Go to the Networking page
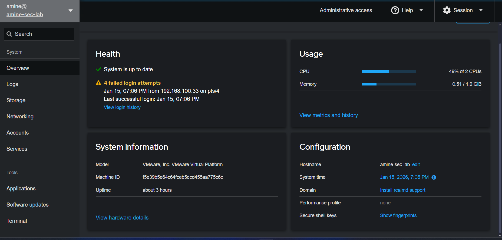The width and height of the screenshot is (502, 240). point(20,116)
